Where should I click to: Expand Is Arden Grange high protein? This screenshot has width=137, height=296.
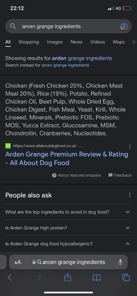(68, 228)
